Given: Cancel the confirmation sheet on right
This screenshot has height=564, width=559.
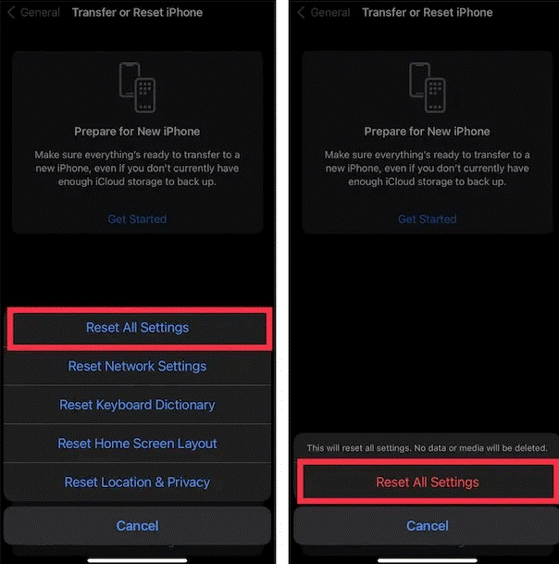Looking at the screenshot, I should pos(427,526).
